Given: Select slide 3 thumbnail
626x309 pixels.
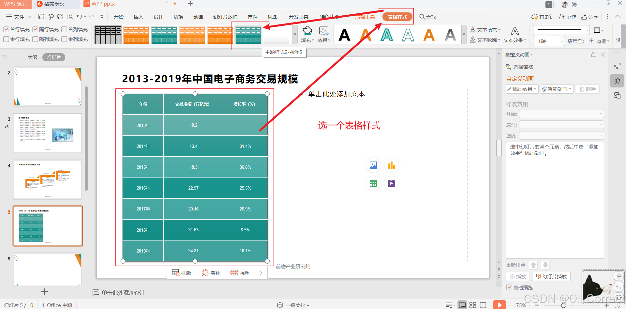Looking at the screenshot, I should 48,133.
